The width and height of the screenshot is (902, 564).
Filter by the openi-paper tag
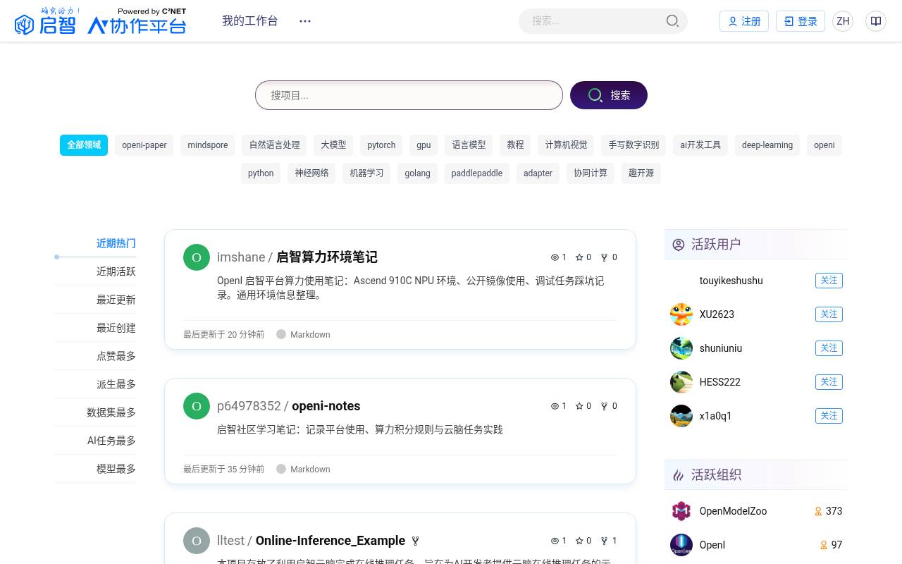tap(144, 145)
